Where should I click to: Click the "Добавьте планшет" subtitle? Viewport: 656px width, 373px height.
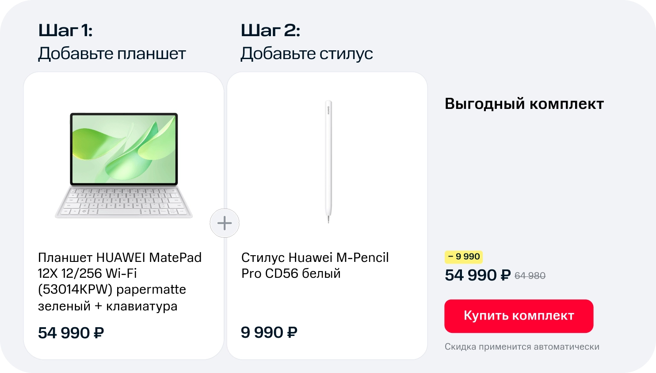tap(112, 54)
